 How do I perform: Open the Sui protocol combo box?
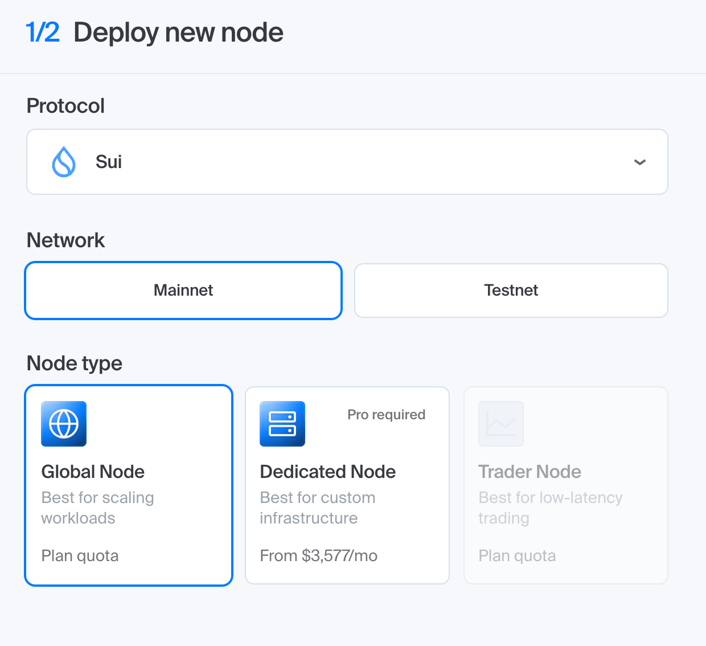point(347,162)
